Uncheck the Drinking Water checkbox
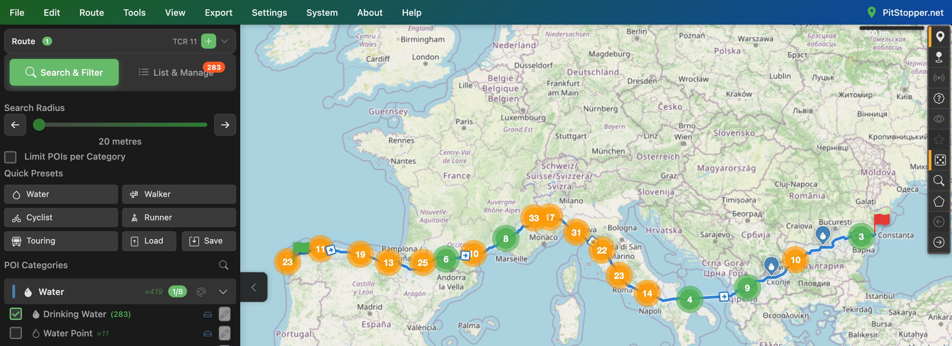 [x=16, y=314]
